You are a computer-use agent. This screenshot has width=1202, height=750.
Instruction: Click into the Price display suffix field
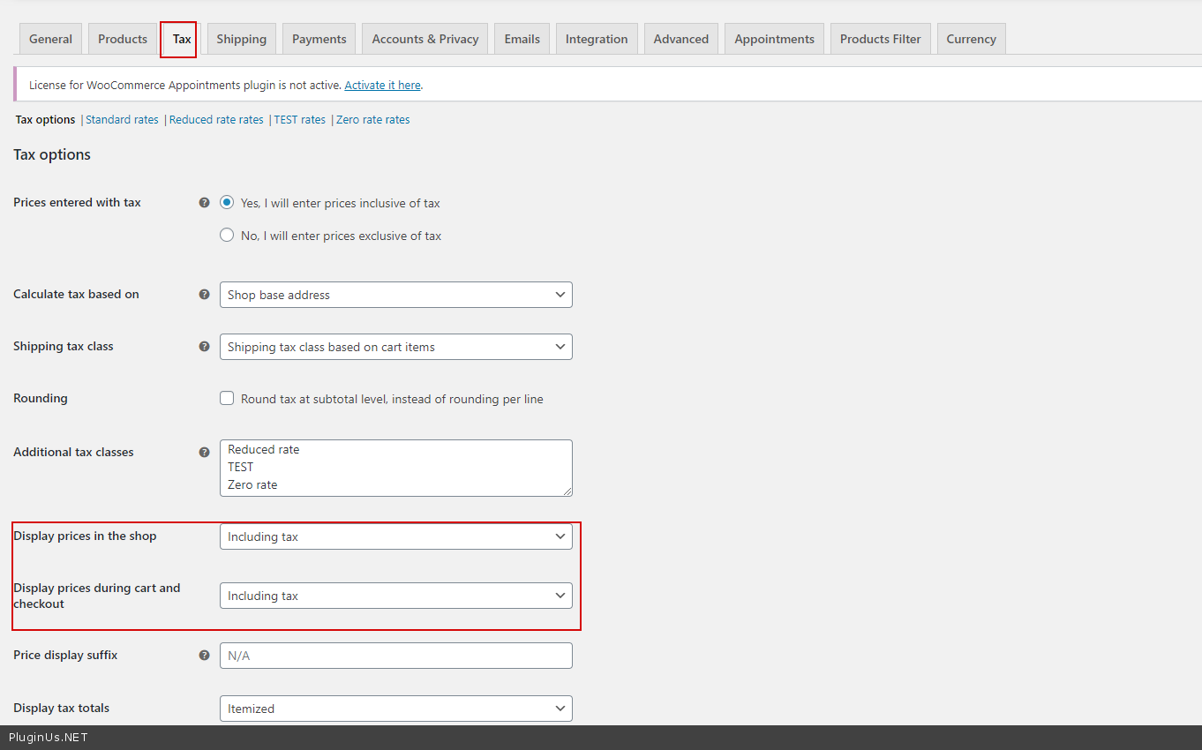395,656
